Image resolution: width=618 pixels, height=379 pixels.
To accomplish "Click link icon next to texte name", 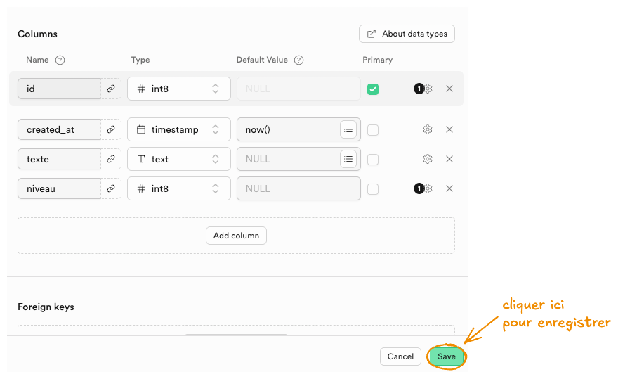I will (111, 159).
